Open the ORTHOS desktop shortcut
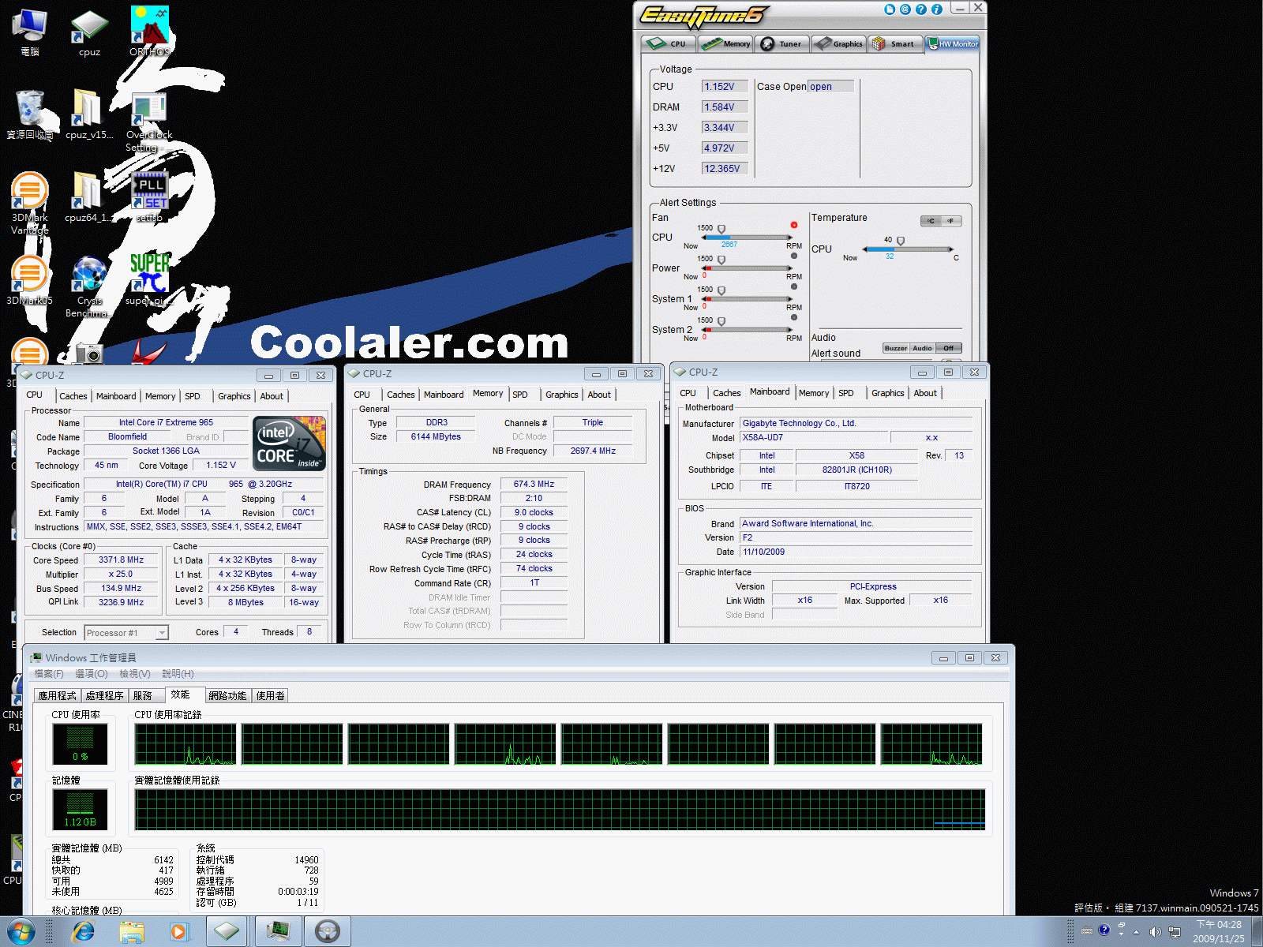The height and width of the screenshot is (947, 1263). [149, 30]
